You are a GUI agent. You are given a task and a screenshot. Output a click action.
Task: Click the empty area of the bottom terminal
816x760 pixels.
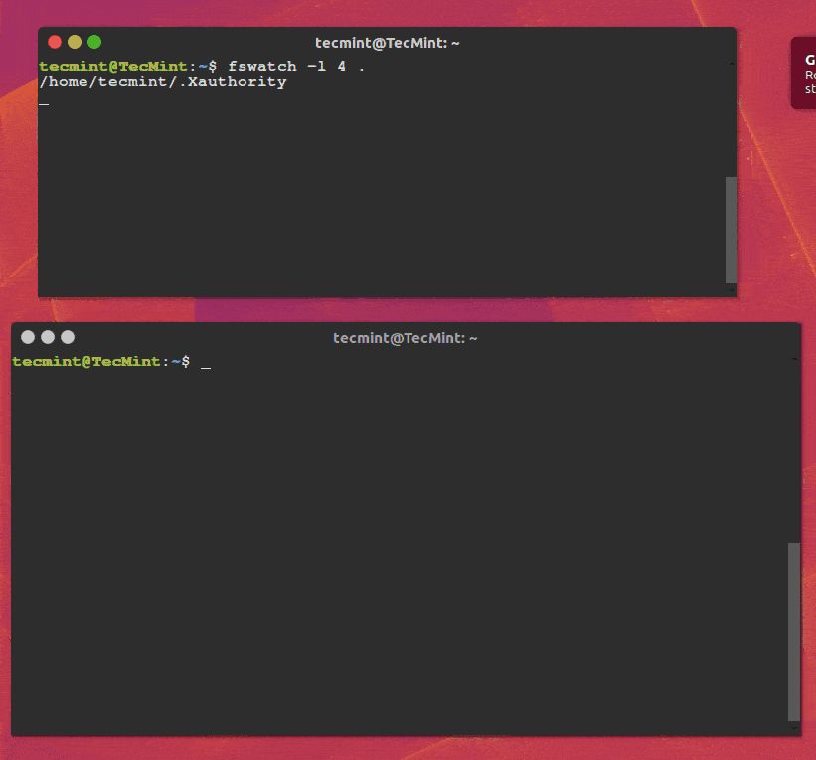coord(398,546)
